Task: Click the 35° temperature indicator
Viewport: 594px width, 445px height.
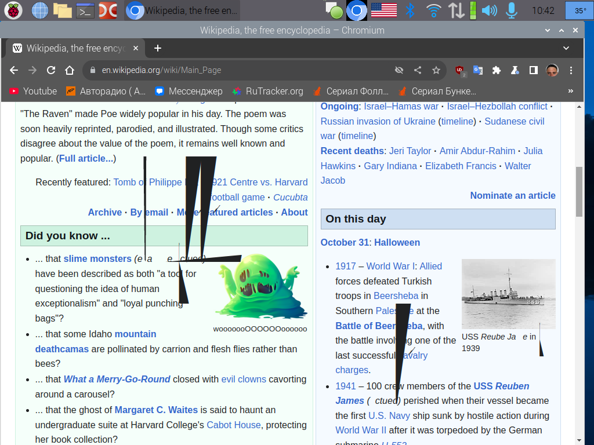Action: coord(579,10)
